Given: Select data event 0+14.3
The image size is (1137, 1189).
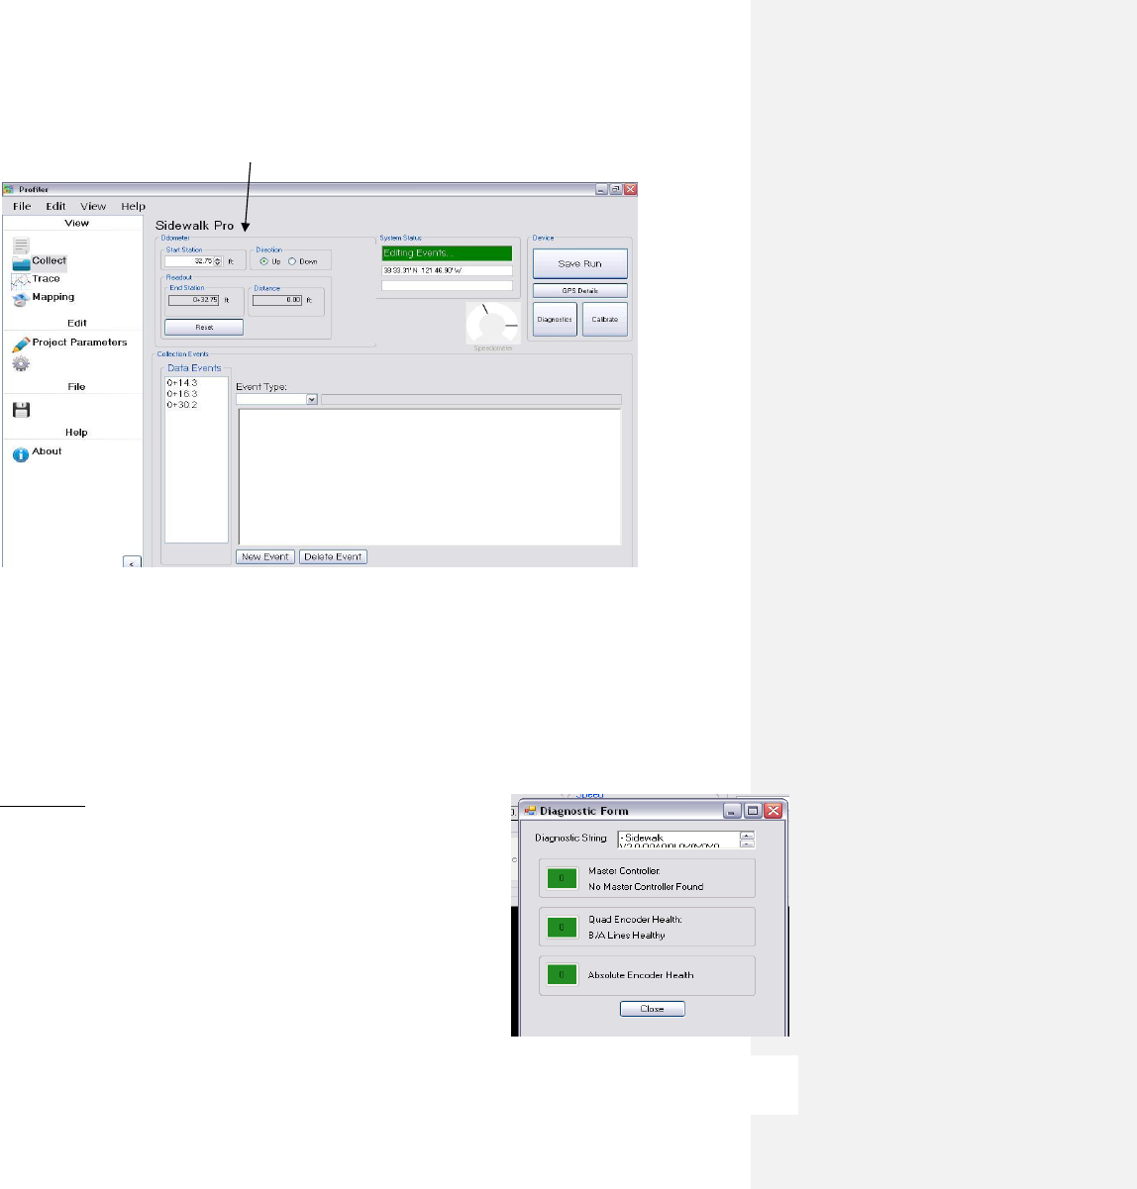Looking at the screenshot, I should (182, 382).
